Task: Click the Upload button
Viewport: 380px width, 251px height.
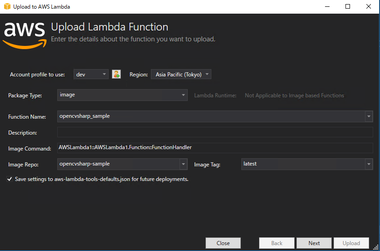Action: click(351, 243)
